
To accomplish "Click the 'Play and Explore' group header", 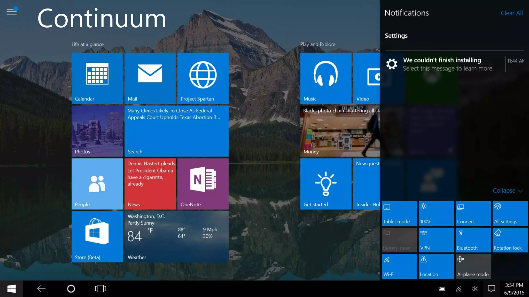I will pos(318,44).
